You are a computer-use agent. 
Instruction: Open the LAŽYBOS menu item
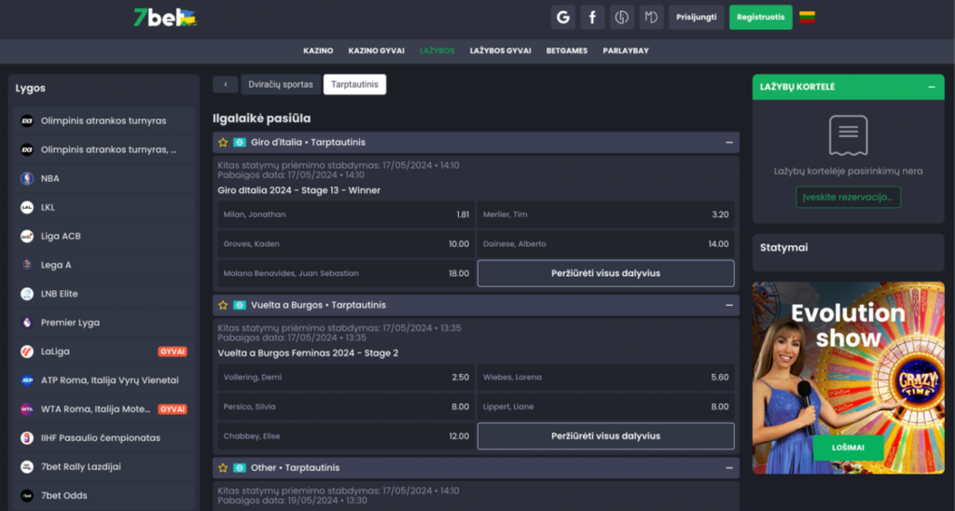(x=436, y=51)
